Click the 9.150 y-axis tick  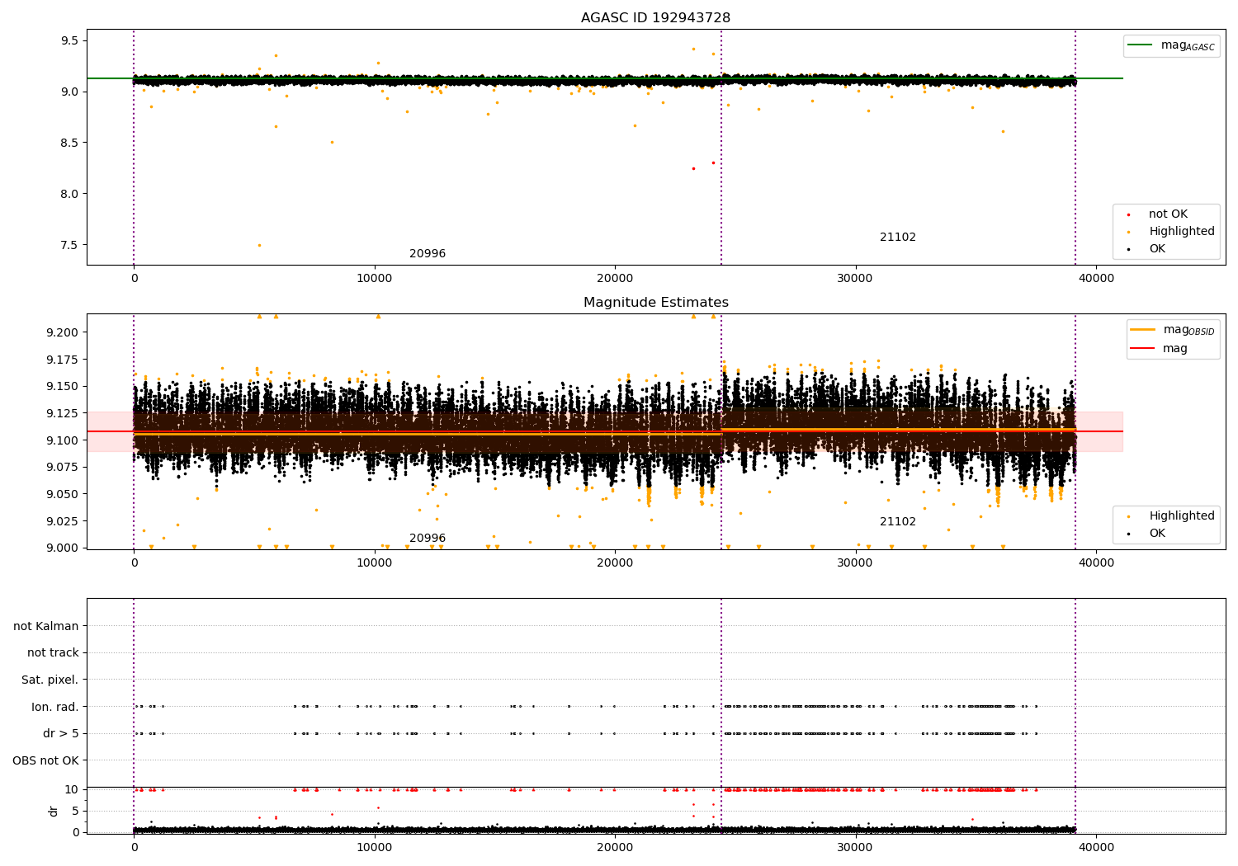(x=63, y=387)
